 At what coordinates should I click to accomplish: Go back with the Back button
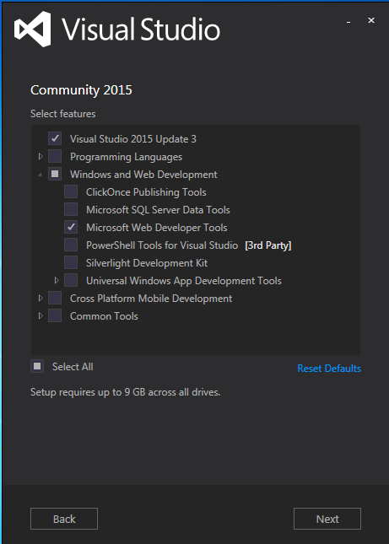[x=64, y=519]
